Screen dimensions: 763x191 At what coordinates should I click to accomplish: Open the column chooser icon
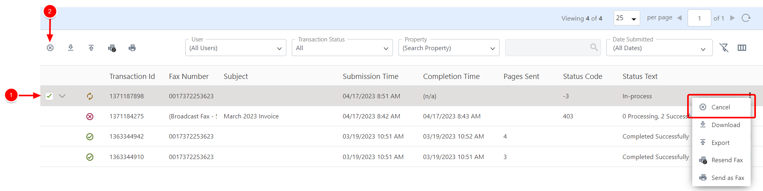click(x=742, y=48)
